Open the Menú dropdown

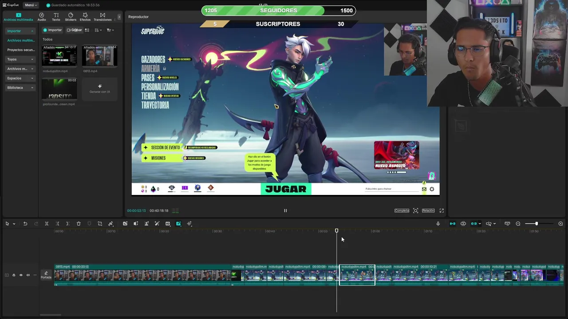pos(31,5)
